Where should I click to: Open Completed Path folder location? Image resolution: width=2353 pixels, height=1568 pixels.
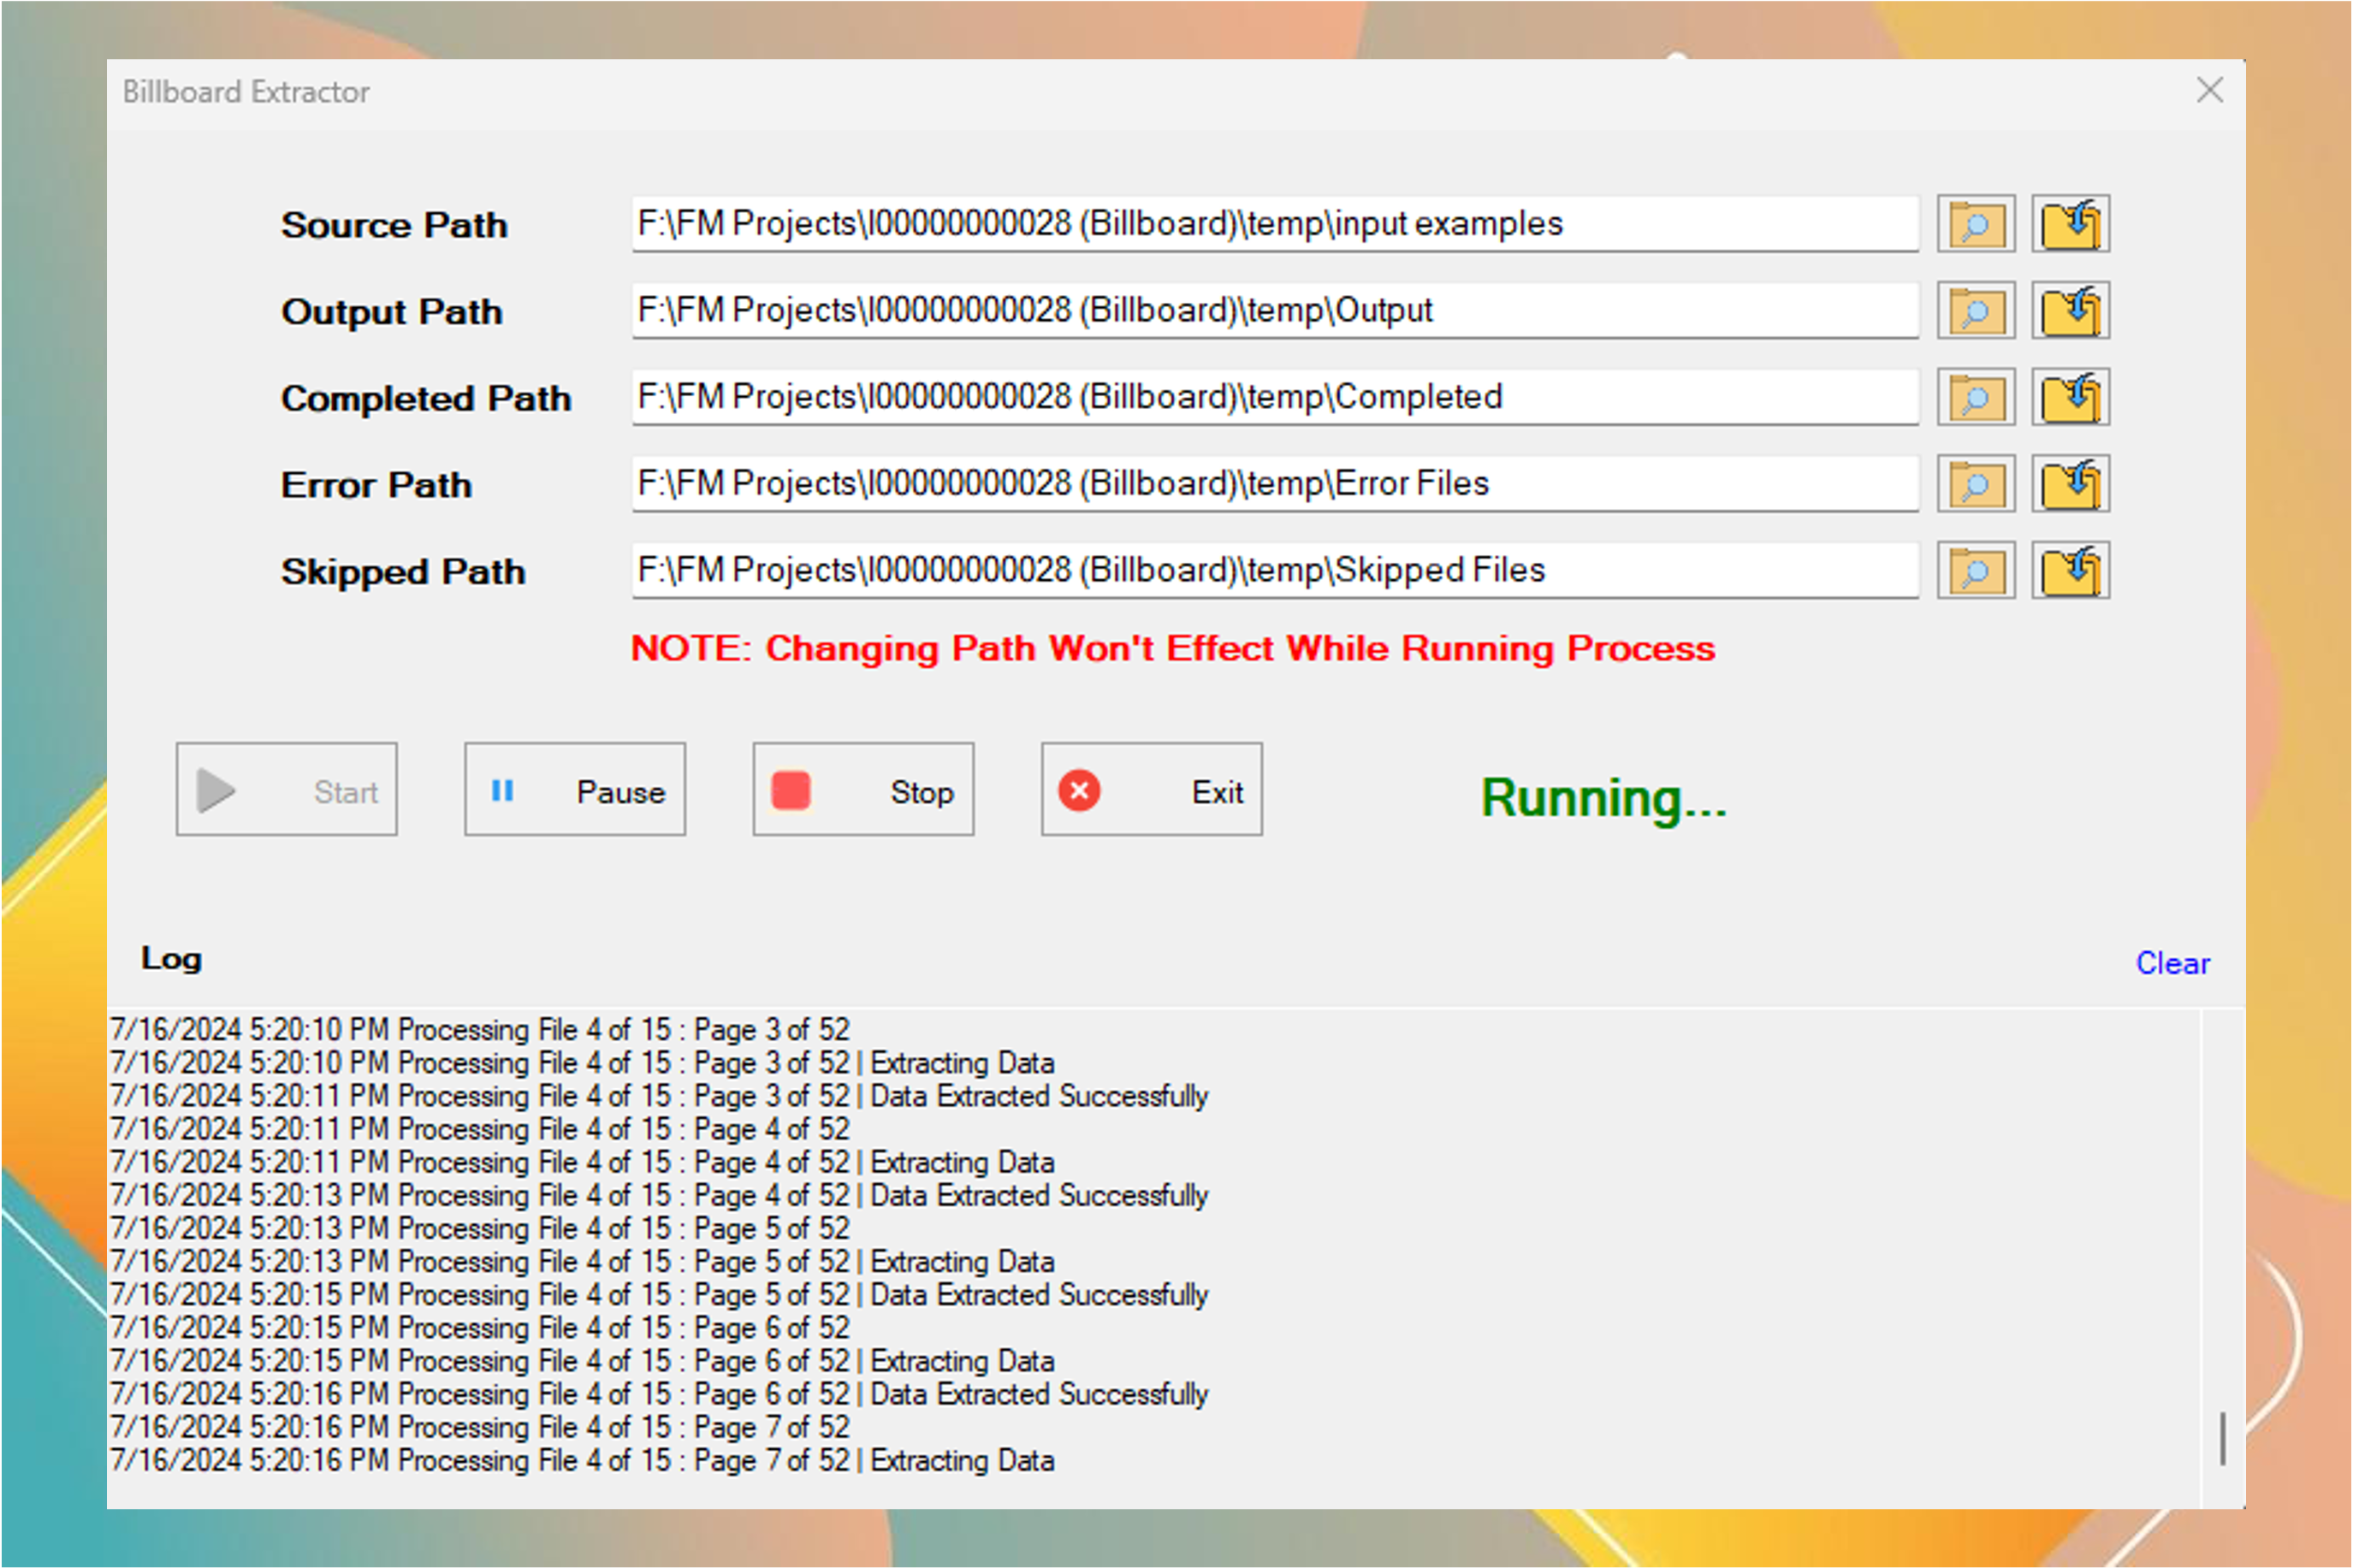(x=2070, y=398)
